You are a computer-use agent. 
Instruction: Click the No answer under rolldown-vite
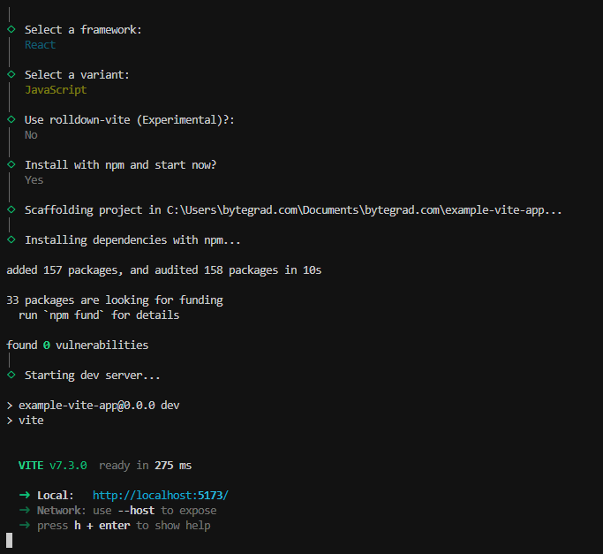point(31,134)
